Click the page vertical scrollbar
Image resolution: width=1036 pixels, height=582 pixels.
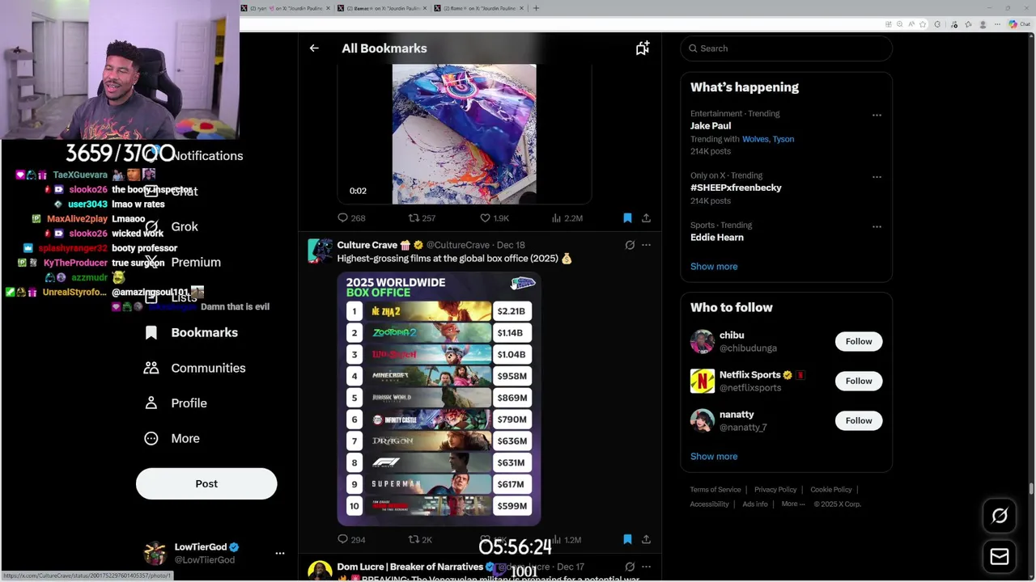pos(1031,488)
